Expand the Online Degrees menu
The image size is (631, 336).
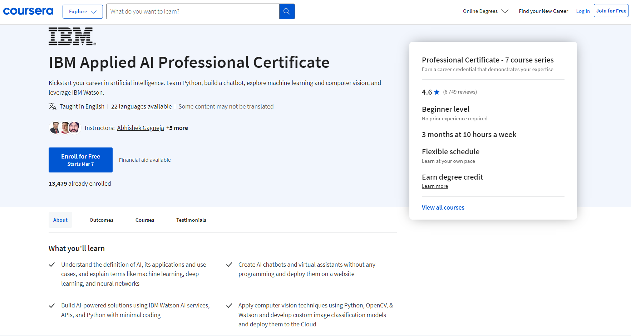point(485,11)
